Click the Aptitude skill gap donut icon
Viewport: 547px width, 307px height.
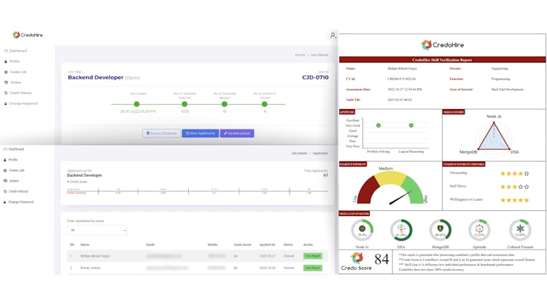[479, 230]
